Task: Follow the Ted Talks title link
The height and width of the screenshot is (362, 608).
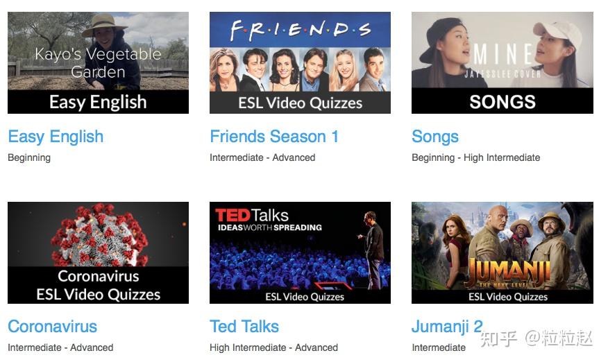Action: 244,327
